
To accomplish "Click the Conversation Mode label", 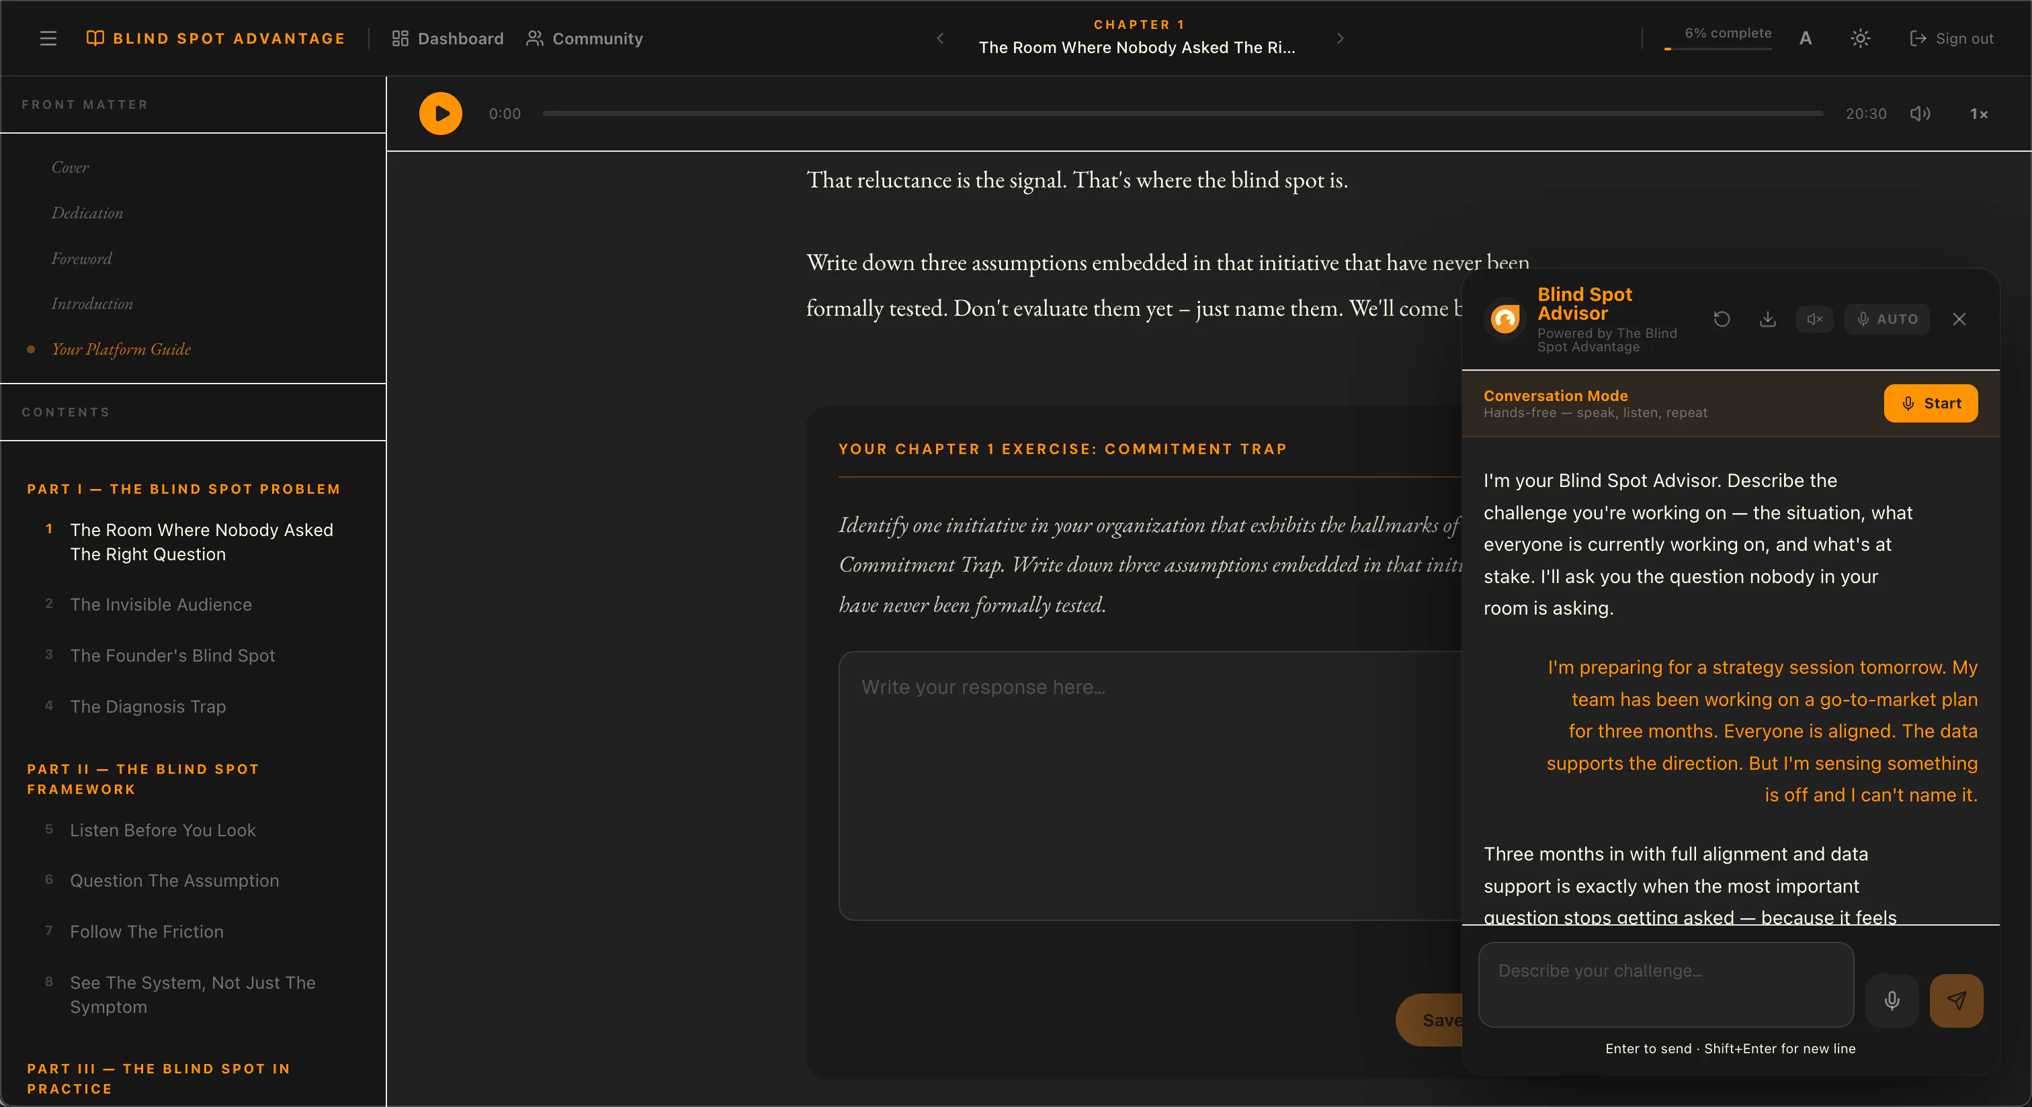I will pyautogui.click(x=1556, y=395).
